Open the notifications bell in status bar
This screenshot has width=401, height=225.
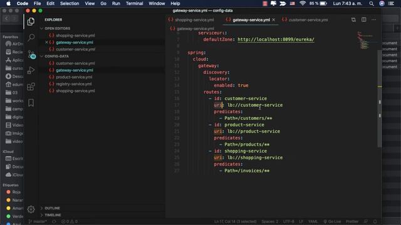[375, 221]
